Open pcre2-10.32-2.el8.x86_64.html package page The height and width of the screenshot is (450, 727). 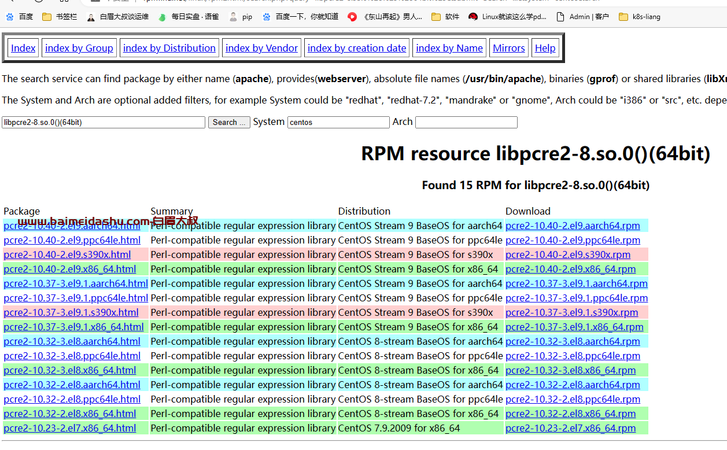pyautogui.click(x=70, y=414)
